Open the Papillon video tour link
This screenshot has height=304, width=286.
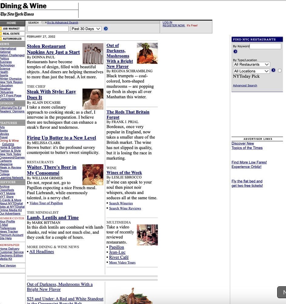(x=116, y=247)
